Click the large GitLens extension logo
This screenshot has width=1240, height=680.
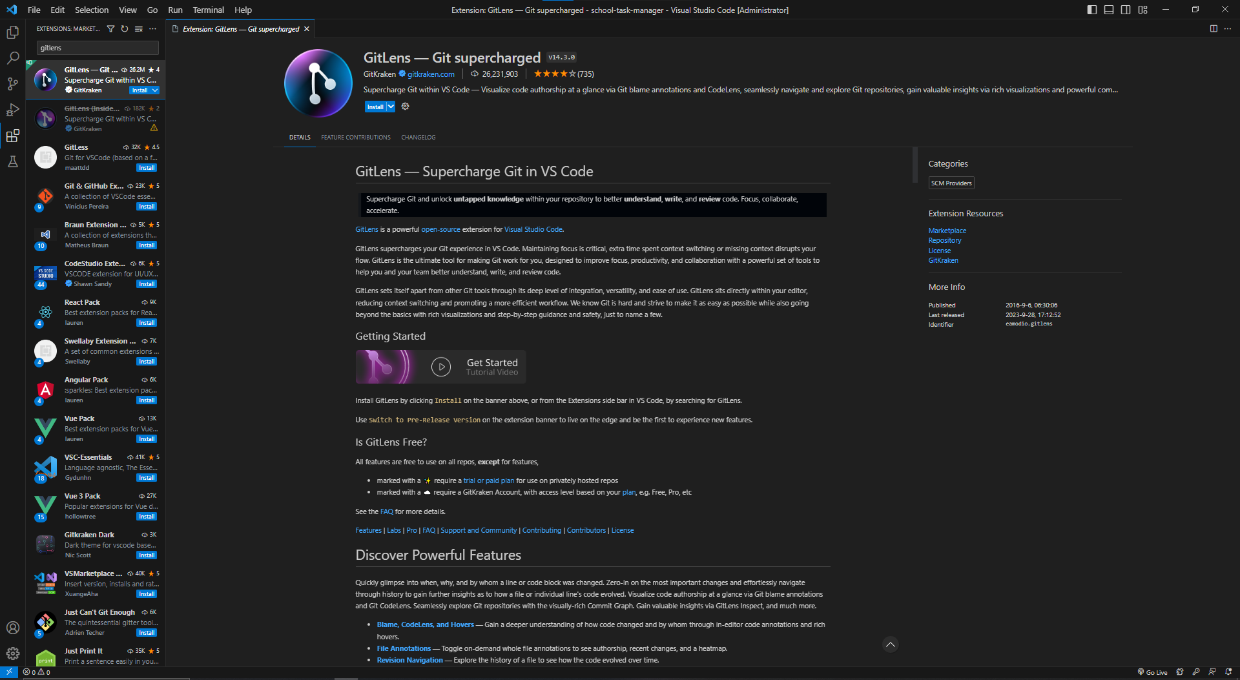(318, 83)
